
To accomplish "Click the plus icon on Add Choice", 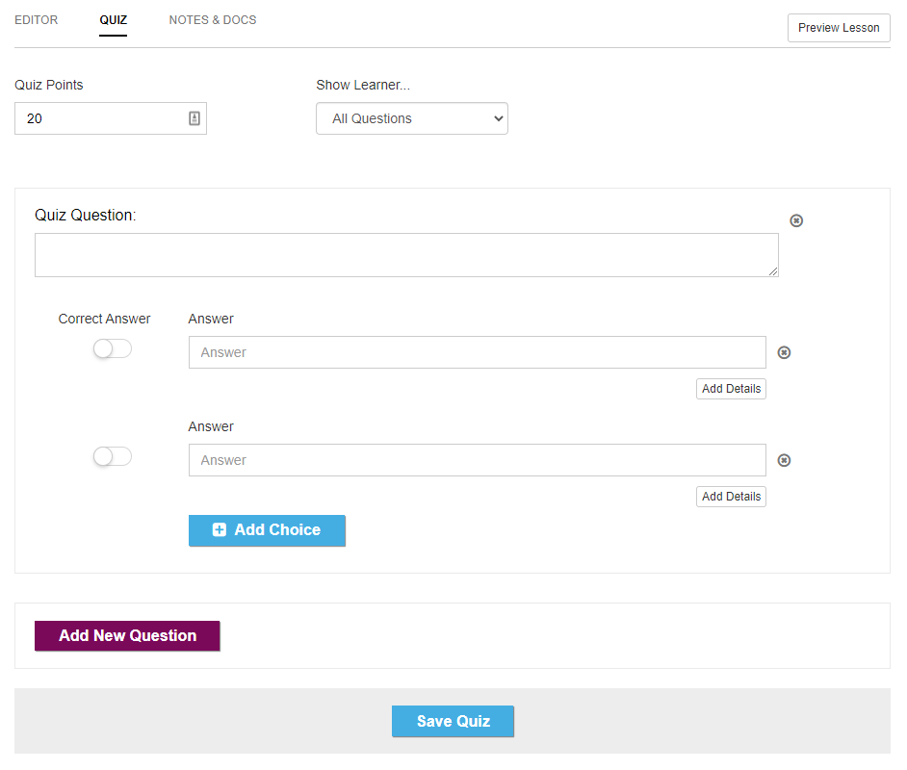I will pyautogui.click(x=220, y=529).
